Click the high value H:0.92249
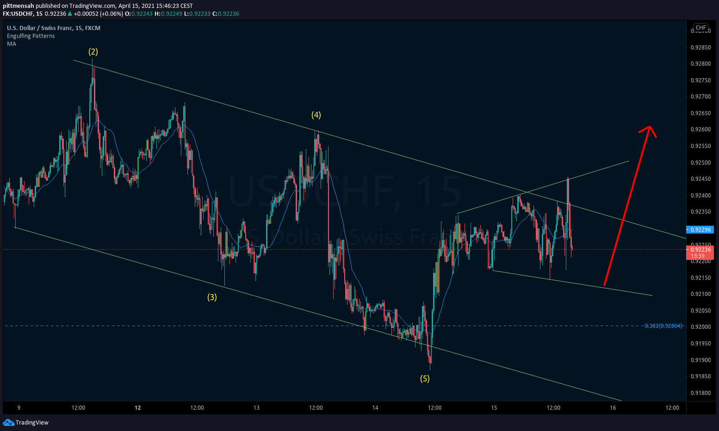This screenshot has height=431, width=719. (x=168, y=14)
